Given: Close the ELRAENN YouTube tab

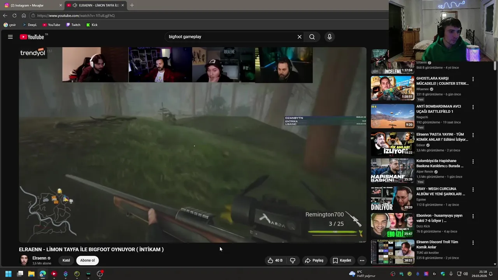Looking at the screenshot, I should [x=123, y=5].
